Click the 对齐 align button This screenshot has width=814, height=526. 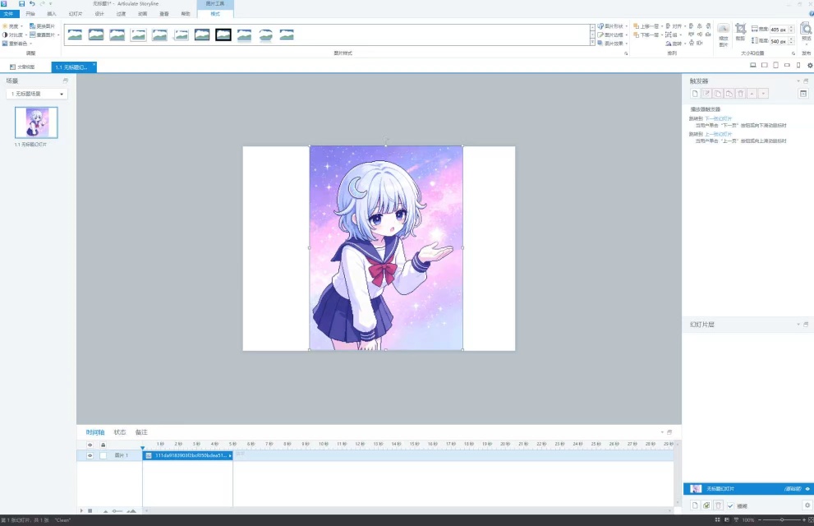[x=675, y=26]
